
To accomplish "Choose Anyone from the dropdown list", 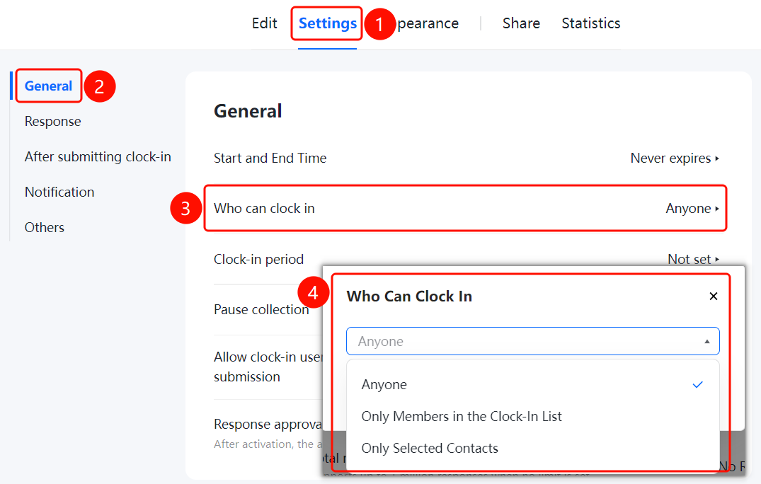I will pos(533,384).
